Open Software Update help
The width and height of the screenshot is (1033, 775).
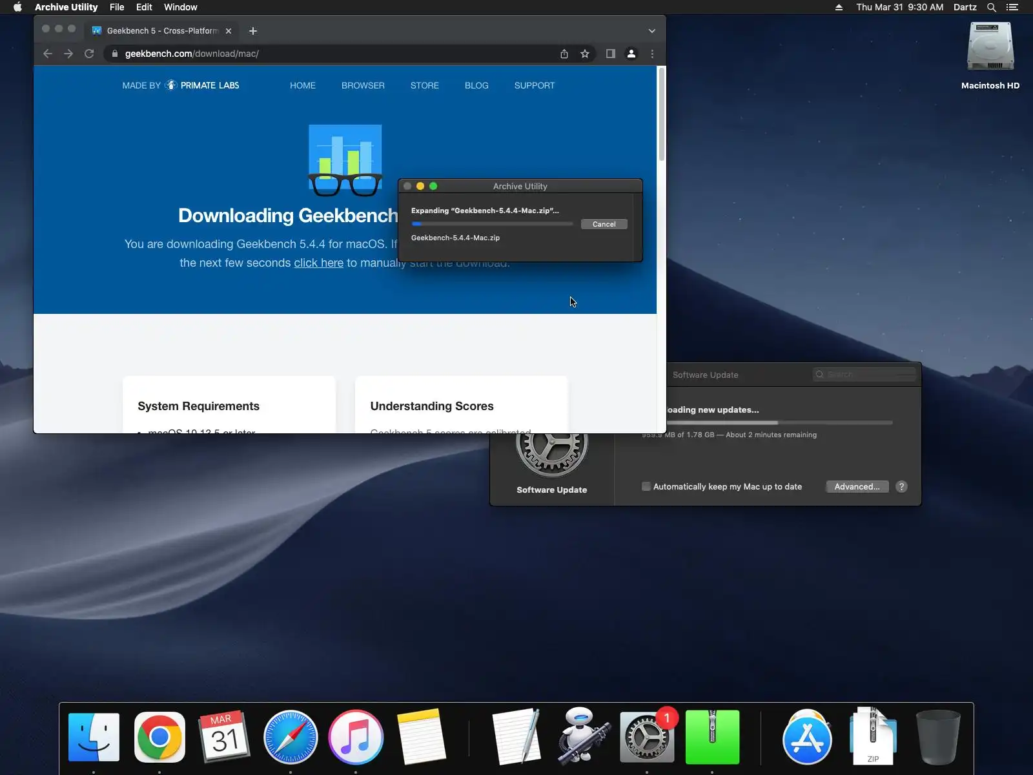pos(902,486)
